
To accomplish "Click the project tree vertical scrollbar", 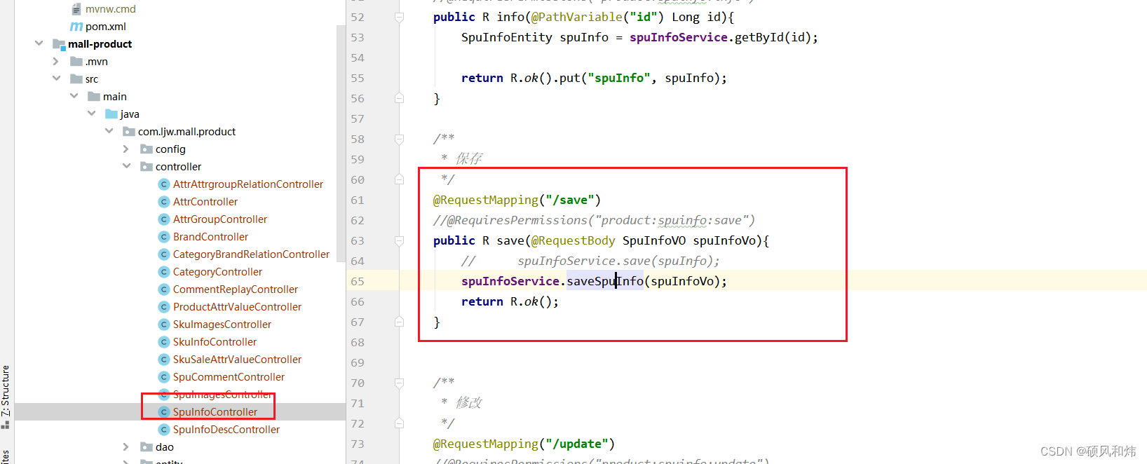I will click(341, 144).
